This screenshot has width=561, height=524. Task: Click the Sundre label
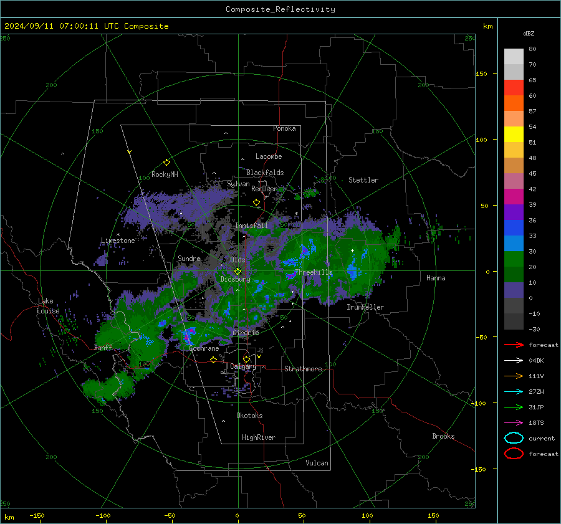coord(189,259)
